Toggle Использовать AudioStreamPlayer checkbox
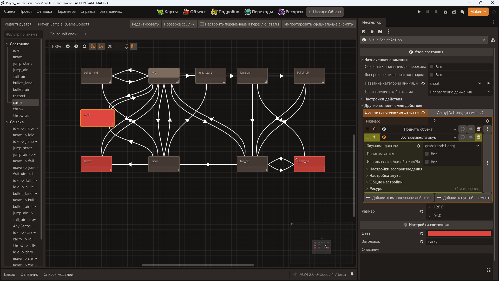 [x=427, y=162]
